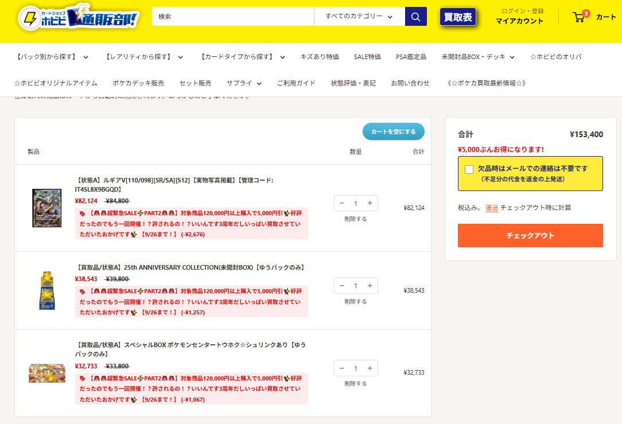The width and height of the screenshot is (622, 424).
Task: Open 25th ANNIVERSARY COLLECTION product title link
Action: point(191,267)
